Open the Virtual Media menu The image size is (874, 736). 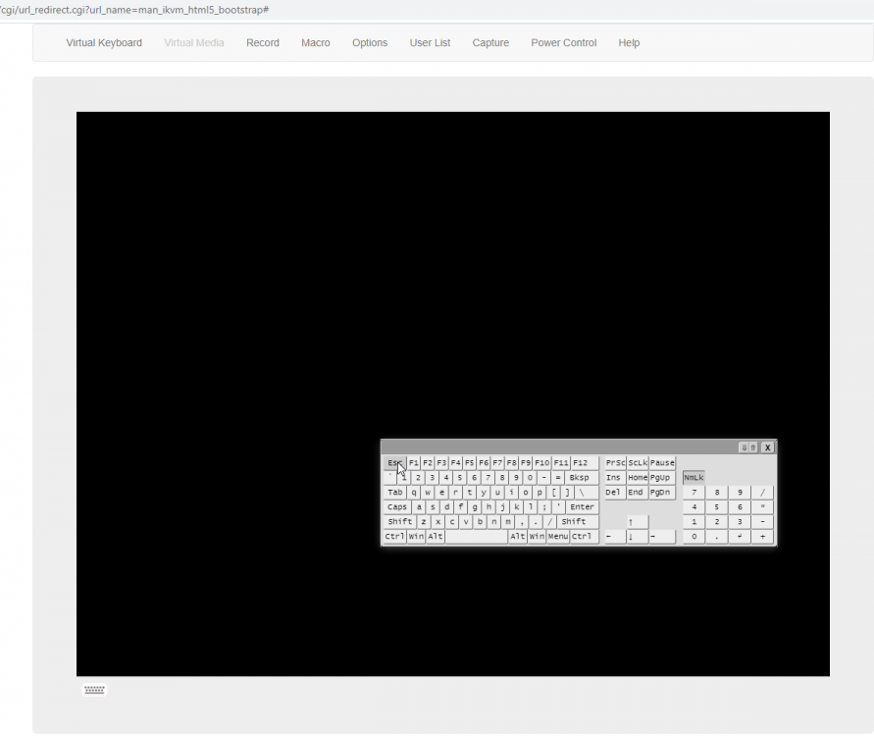tap(194, 43)
